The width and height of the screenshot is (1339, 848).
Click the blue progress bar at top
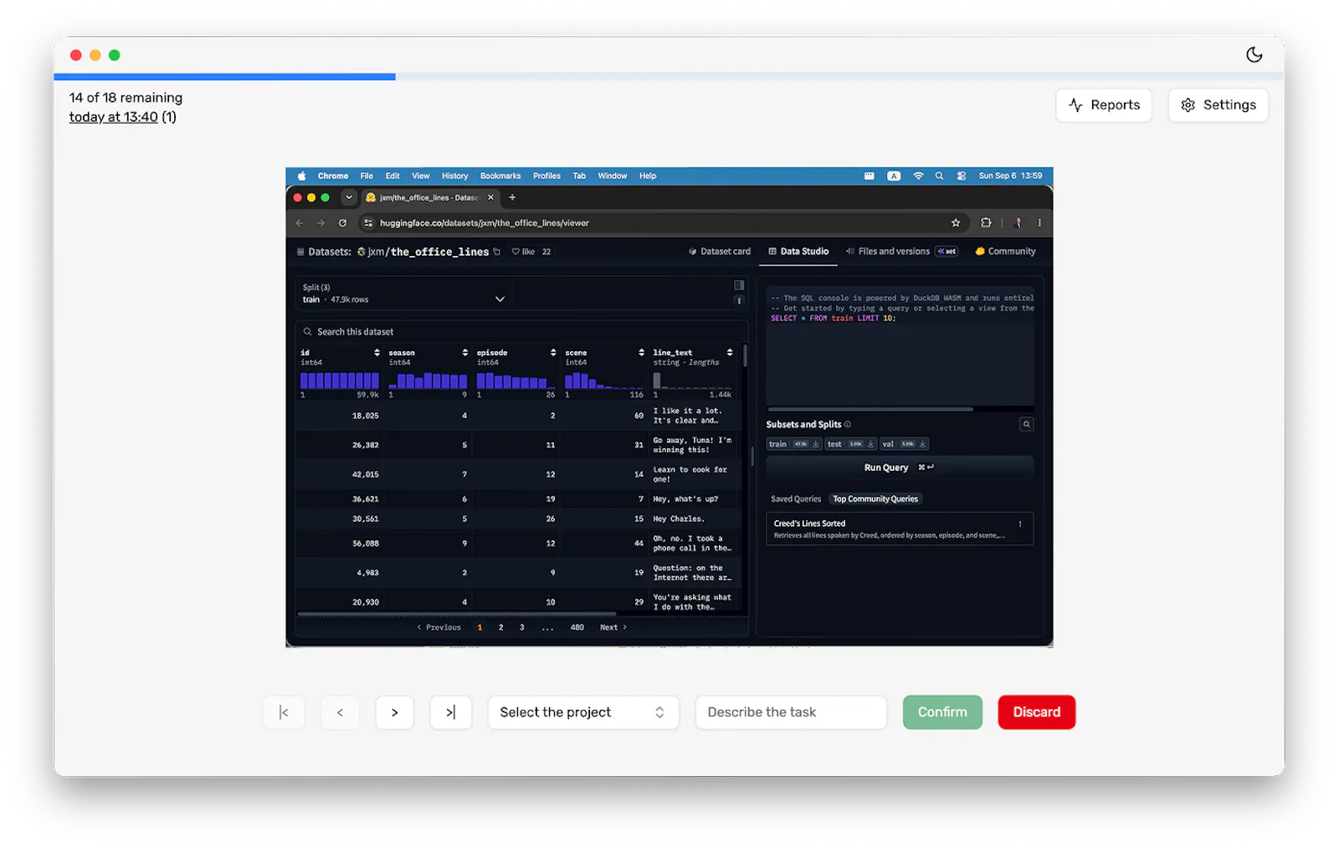point(224,77)
